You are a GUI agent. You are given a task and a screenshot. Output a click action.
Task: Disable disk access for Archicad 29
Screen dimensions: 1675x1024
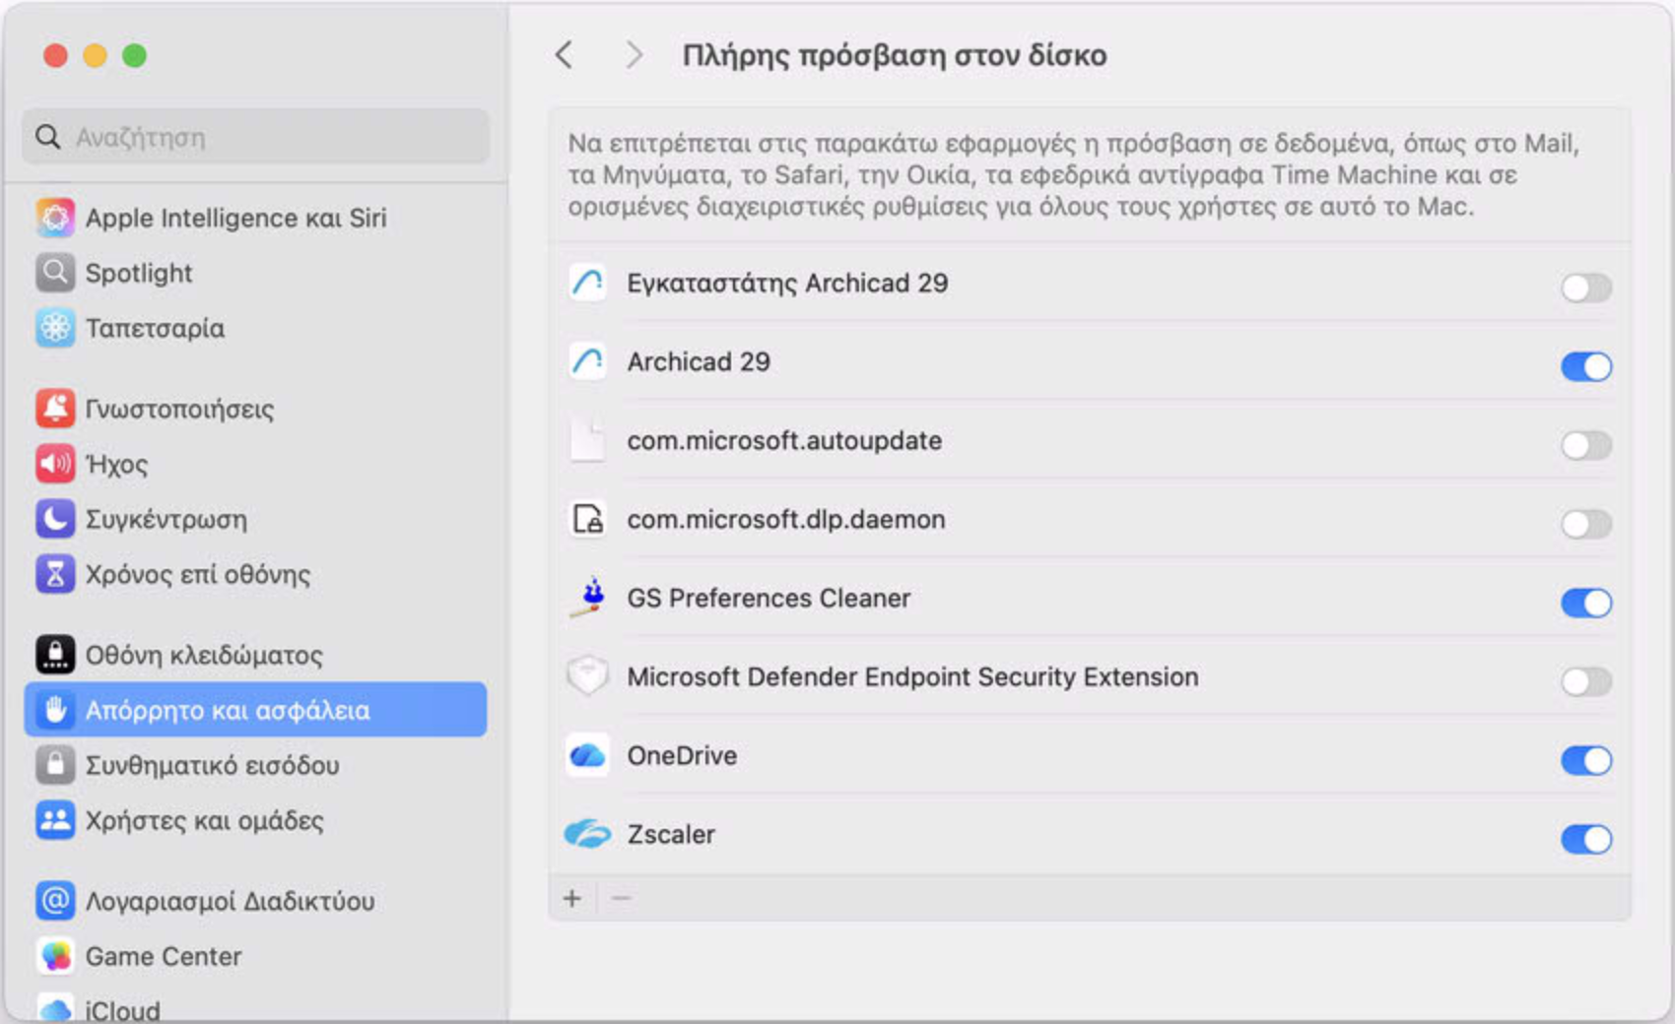point(1586,366)
